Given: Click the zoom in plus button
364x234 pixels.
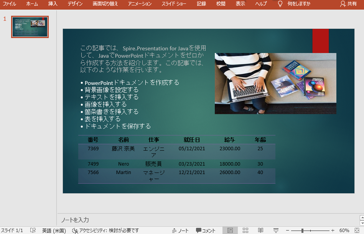Looking at the screenshot, I should click(x=333, y=231).
